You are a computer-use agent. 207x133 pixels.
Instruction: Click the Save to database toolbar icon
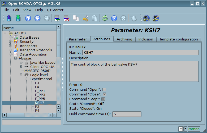click(x=18, y=18)
